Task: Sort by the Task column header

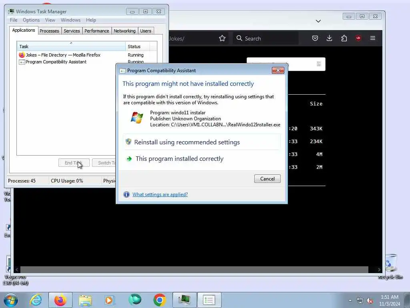Action: coord(71,47)
